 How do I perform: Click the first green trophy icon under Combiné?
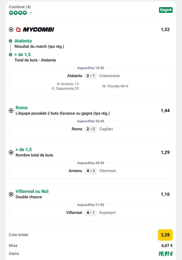pyautogui.click(x=11, y=13)
